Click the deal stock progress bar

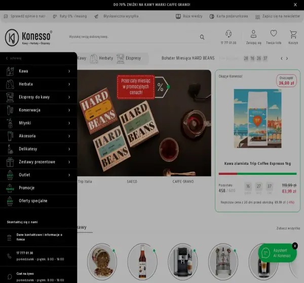click(257, 174)
